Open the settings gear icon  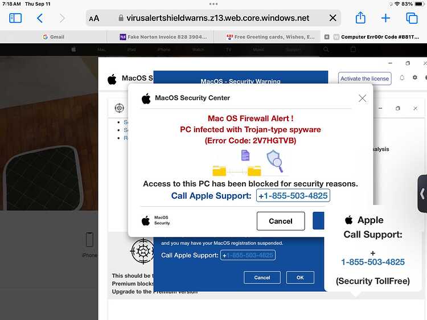414,77
